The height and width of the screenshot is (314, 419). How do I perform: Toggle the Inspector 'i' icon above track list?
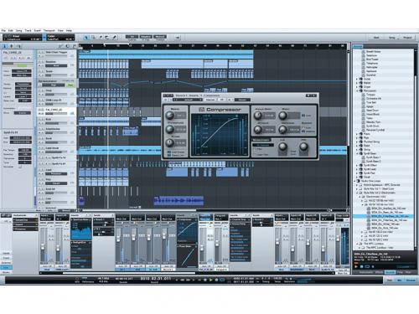pos(4,46)
